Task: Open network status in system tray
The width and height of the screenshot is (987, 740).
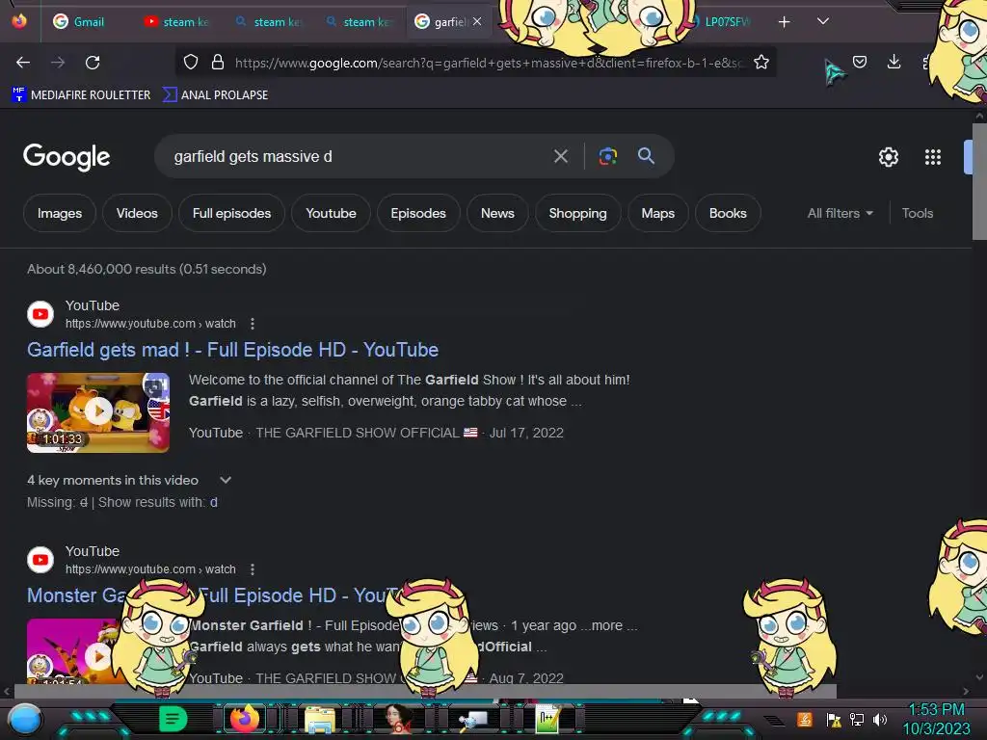Action: coord(857,719)
